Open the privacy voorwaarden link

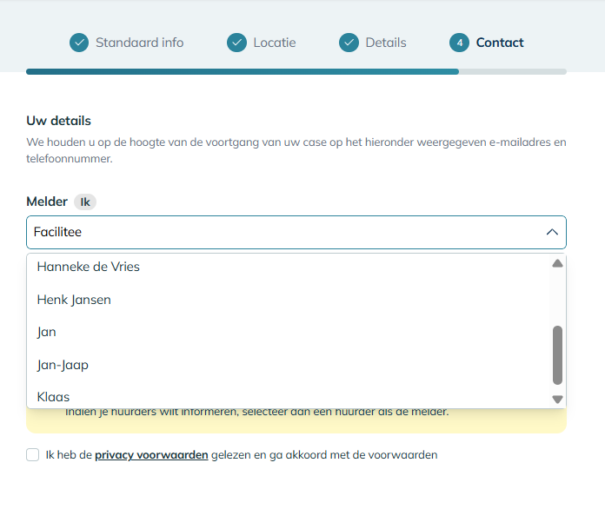pos(151,454)
